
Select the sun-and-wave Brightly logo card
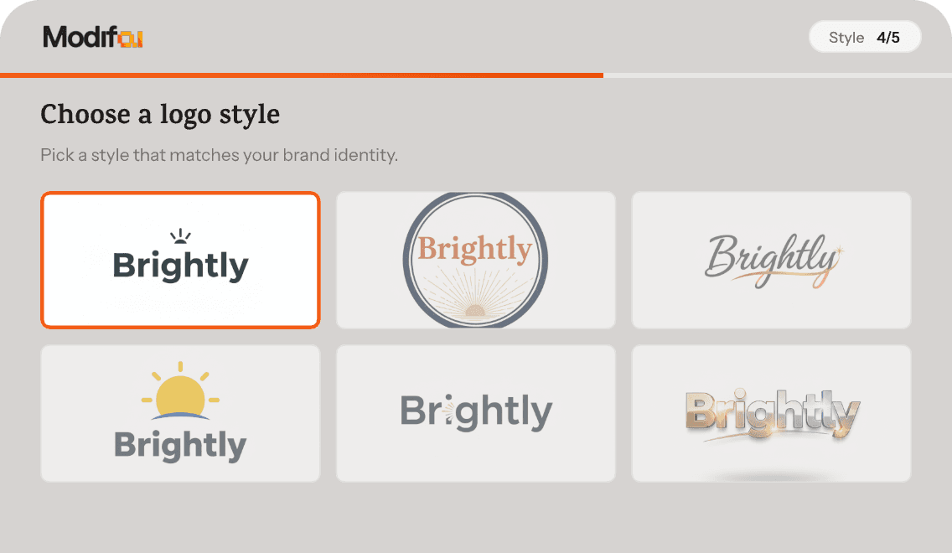(x=180, y=413)
